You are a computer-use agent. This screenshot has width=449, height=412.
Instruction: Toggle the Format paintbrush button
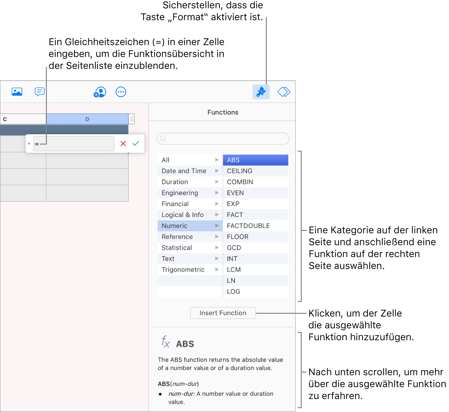[x=261, y=92]
